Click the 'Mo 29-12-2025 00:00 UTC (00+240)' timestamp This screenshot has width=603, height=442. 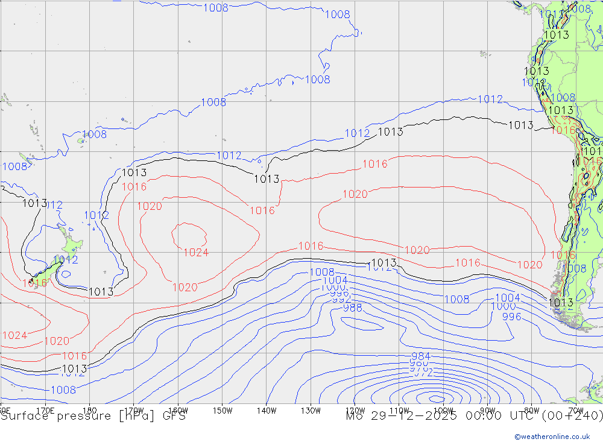pos(474,416)
